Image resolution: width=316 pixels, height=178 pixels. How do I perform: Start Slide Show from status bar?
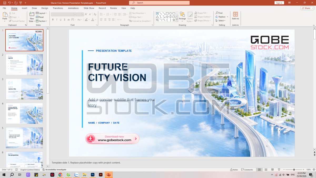pos(279,170)
